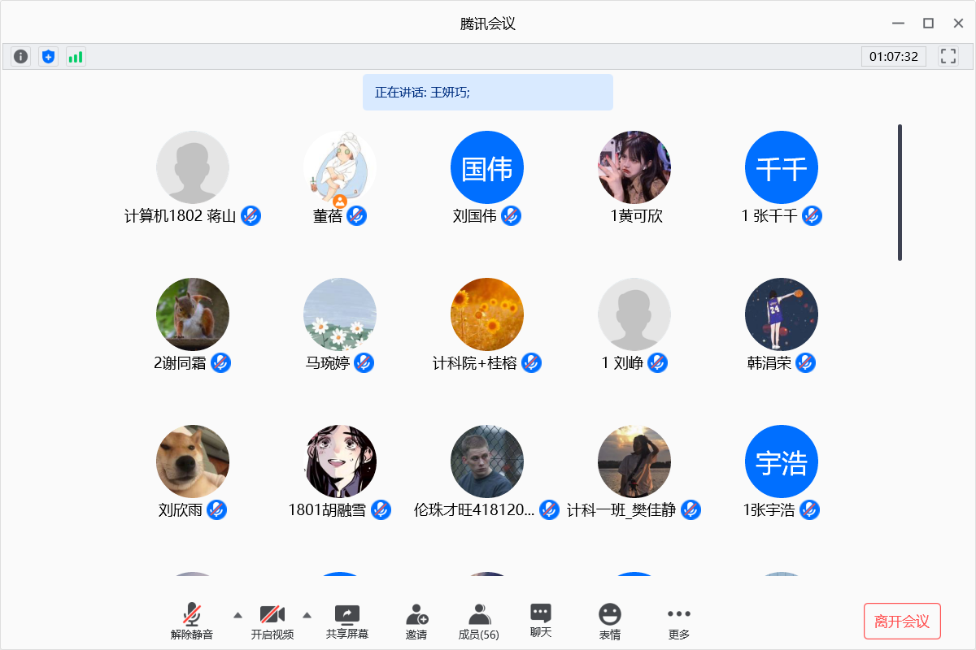Viewport: 976px width, 650px height.
Task: Open the More (更多) menu
Action: (678, 622)
